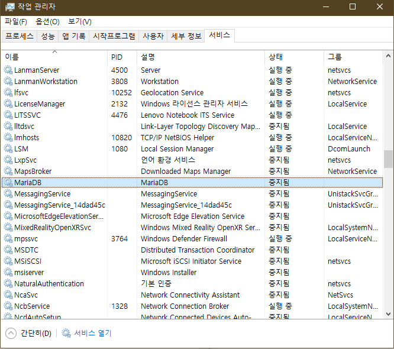Click the service icon for msiserver
The height and width of the screenshot is (349, 394).
8,272
